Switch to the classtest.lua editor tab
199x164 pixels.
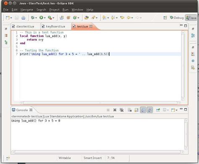tap(23, 26)
